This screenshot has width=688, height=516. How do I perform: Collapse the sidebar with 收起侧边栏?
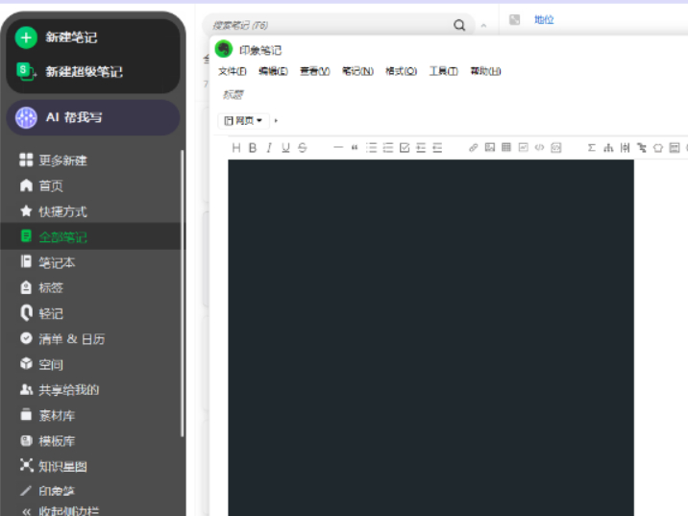[61, 511]
